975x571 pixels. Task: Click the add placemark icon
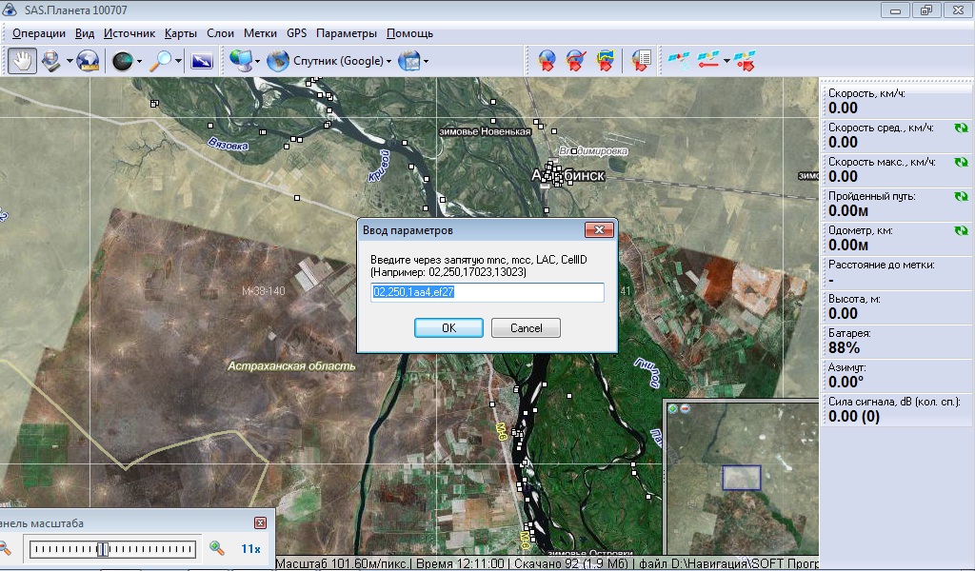click(547, 61)
